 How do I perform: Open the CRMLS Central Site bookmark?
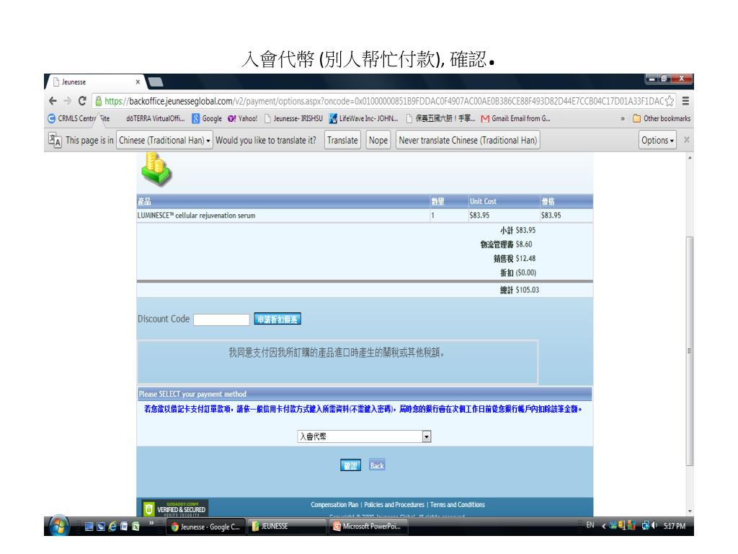click(x=79, y=119)
